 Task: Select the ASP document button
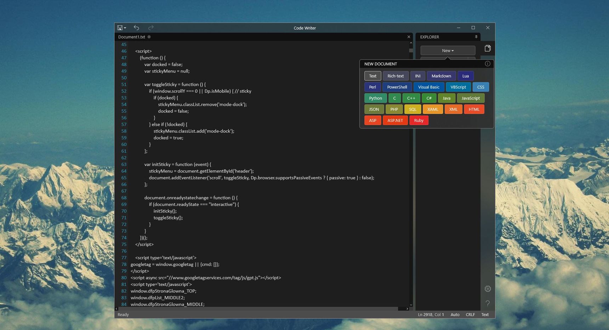(x=372, y=120)
